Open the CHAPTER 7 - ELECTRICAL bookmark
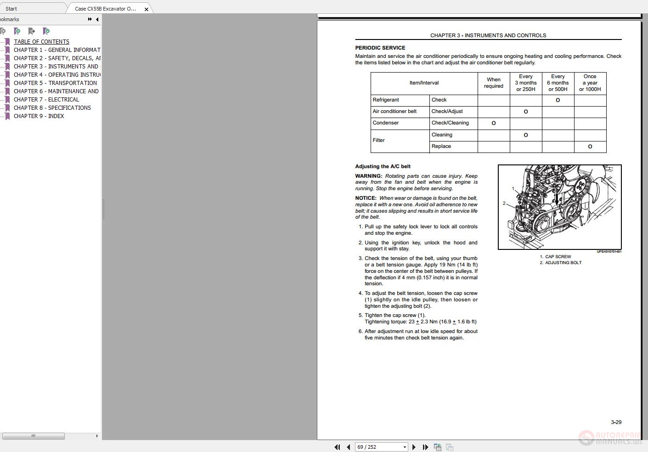 46,100
